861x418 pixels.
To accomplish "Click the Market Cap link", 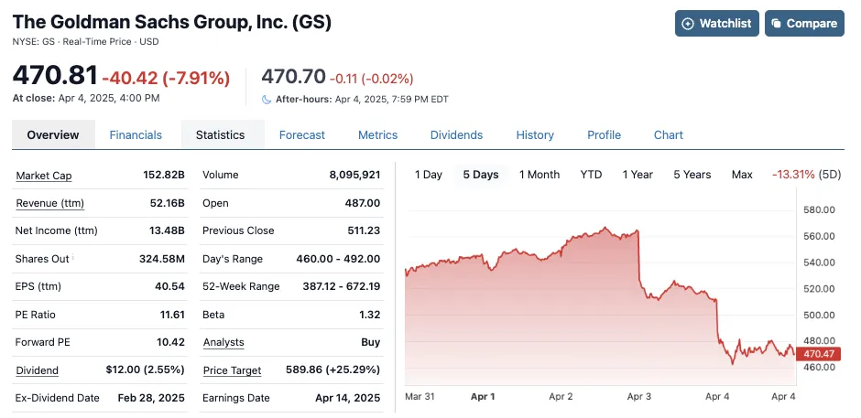I will pos(44,176).
